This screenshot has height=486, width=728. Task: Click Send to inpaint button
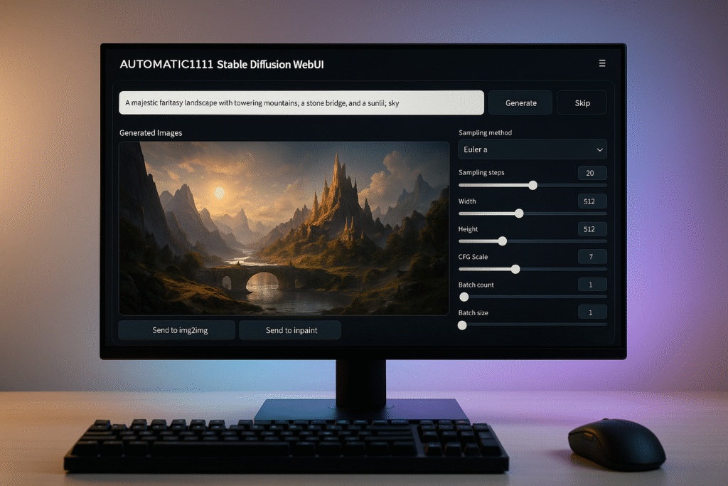tap(290, 330)
